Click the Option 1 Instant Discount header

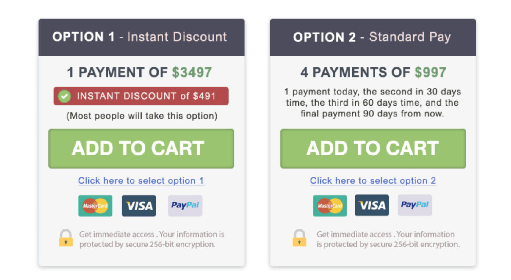tap(141, 37)
